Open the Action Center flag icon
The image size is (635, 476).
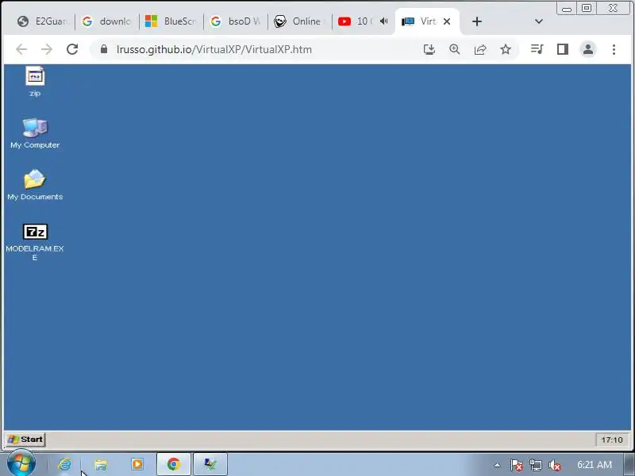point(517,465)
